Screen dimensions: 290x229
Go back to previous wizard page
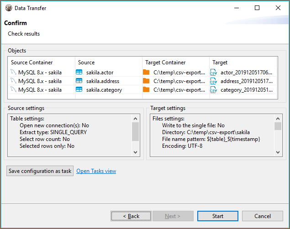131,216
